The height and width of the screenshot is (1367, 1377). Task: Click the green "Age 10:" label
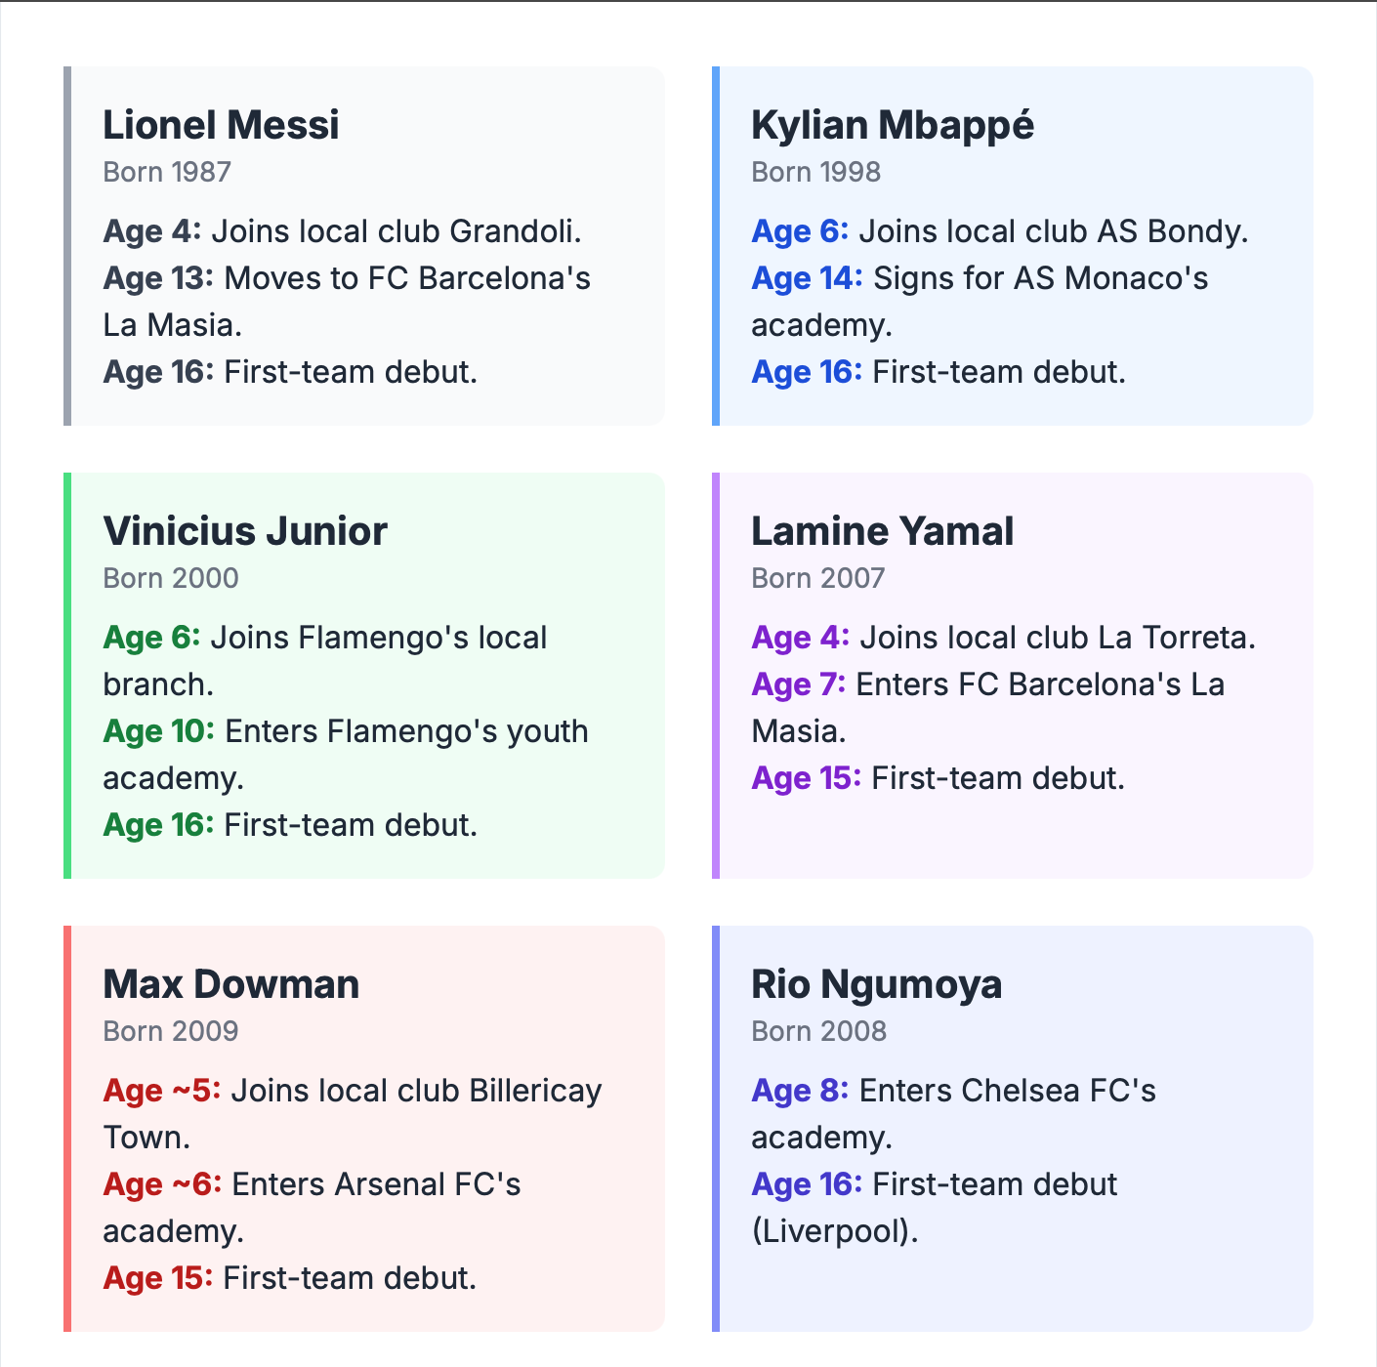pos(158,731)
